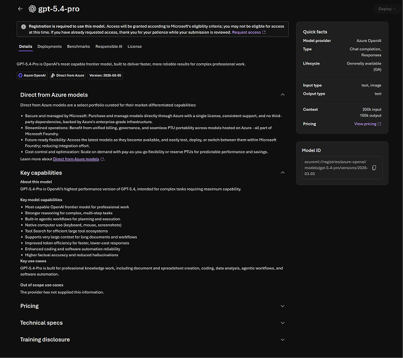Open the View pricing link
403x358 pixels.
click(x=367, y=124)
